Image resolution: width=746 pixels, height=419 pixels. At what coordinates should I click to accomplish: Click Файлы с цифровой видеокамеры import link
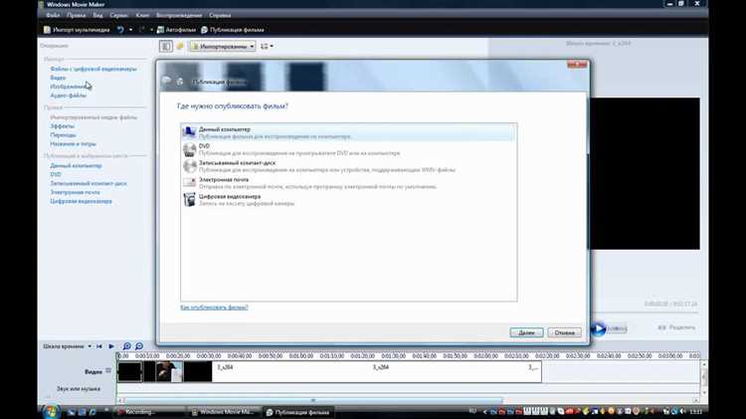point(93,69)
